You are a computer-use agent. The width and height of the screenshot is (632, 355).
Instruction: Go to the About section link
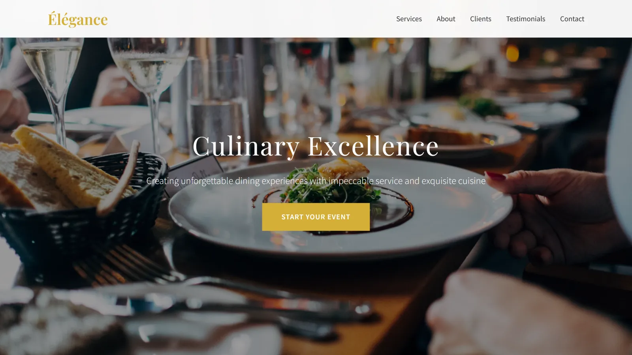446,19
